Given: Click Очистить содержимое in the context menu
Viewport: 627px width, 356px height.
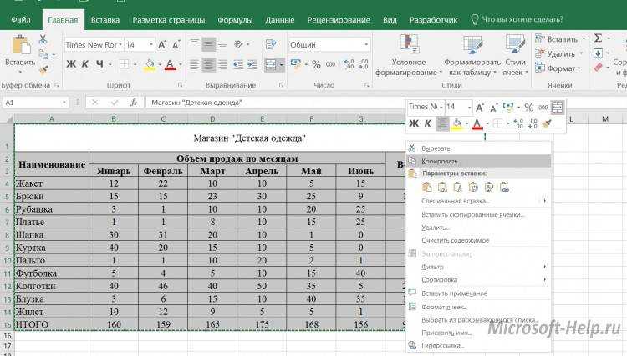Looking at the screenshot, I should [478, 240].
